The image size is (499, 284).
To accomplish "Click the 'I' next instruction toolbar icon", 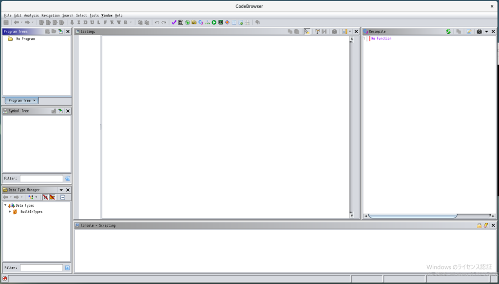I will coord(78,22).
